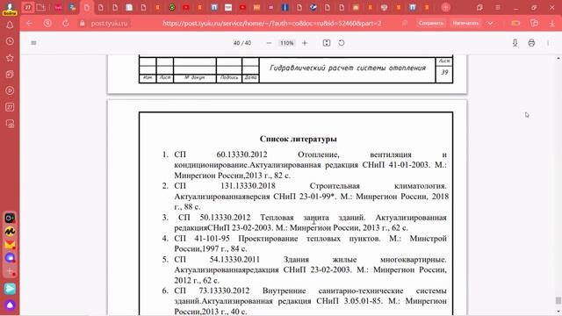Open bookmarks star icon in sidebar
The image size is (562, 316).
point(10,58)
